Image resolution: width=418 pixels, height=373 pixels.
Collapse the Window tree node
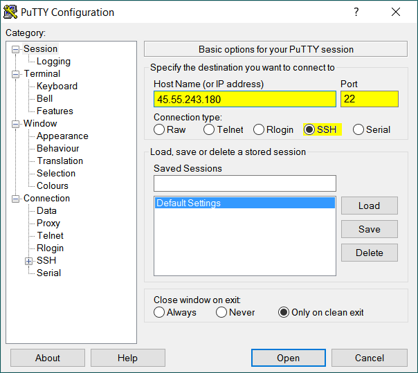tap(15, 124)
